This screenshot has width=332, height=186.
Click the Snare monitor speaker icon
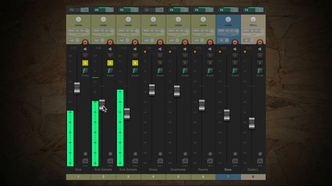(160, 49)
